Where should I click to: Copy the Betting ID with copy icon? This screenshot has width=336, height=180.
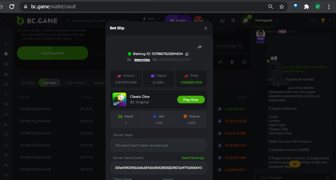[x=187, y=54]
